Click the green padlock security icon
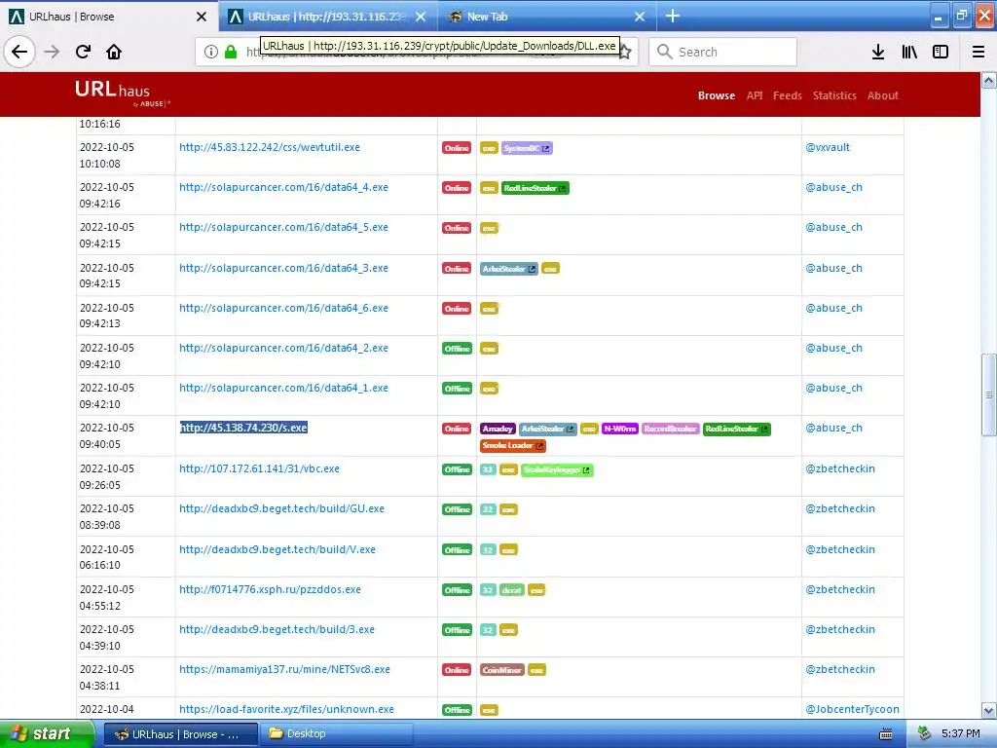 231,52
